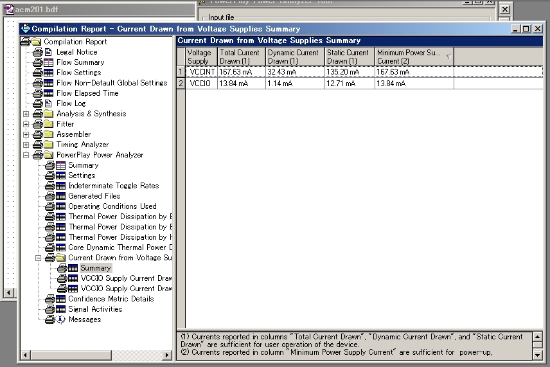Expand the Timing Analyzer tree node
The image size is (550, 367).
[x=26, y=145]
